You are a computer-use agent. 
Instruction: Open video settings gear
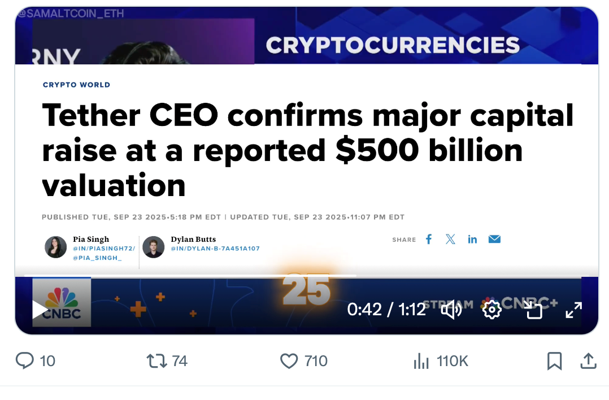tap(492, 310)
